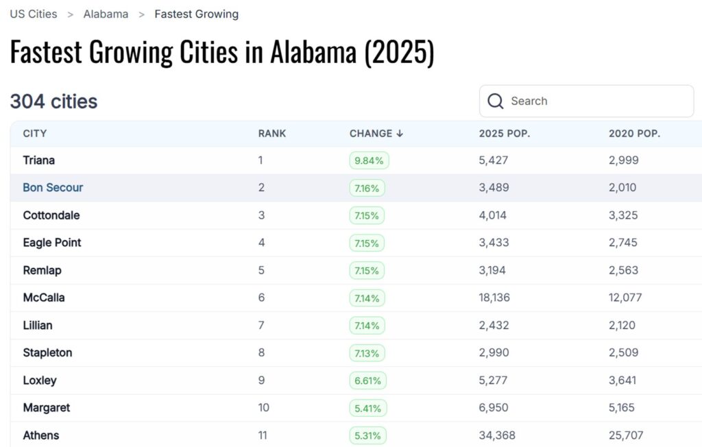Viewport: 702px width, 447px height.
Task: Click the Stapleton city name
Action: 47,353
